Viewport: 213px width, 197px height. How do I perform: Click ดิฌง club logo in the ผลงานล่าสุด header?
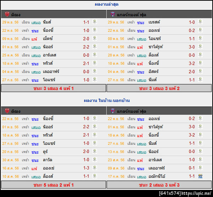click(7, 14)
